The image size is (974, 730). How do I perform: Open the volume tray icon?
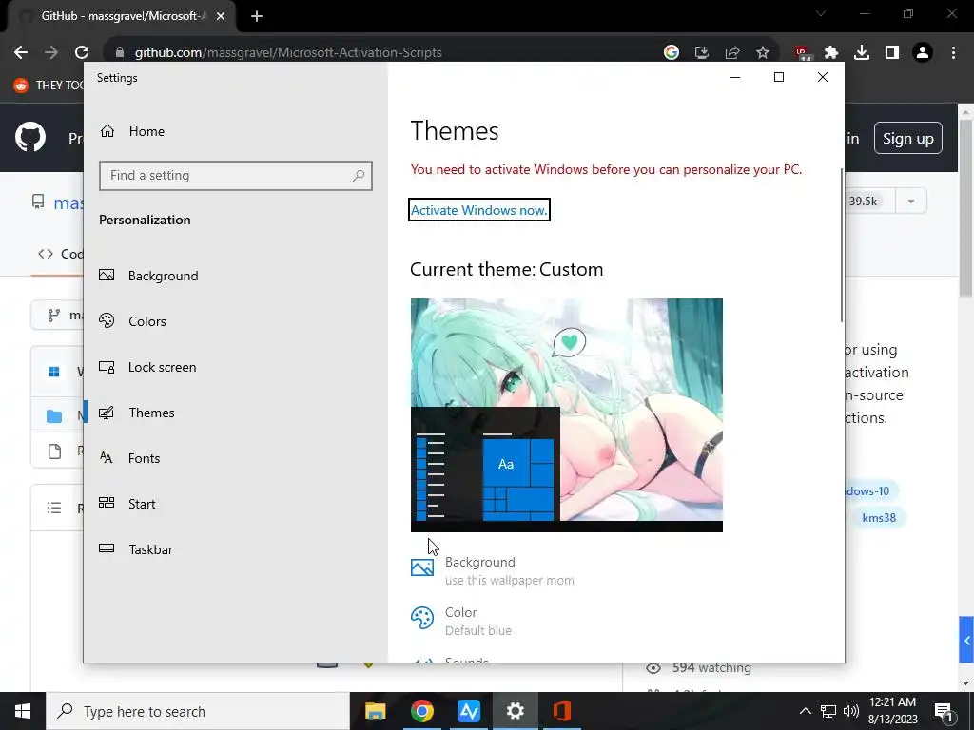(851, 711)
